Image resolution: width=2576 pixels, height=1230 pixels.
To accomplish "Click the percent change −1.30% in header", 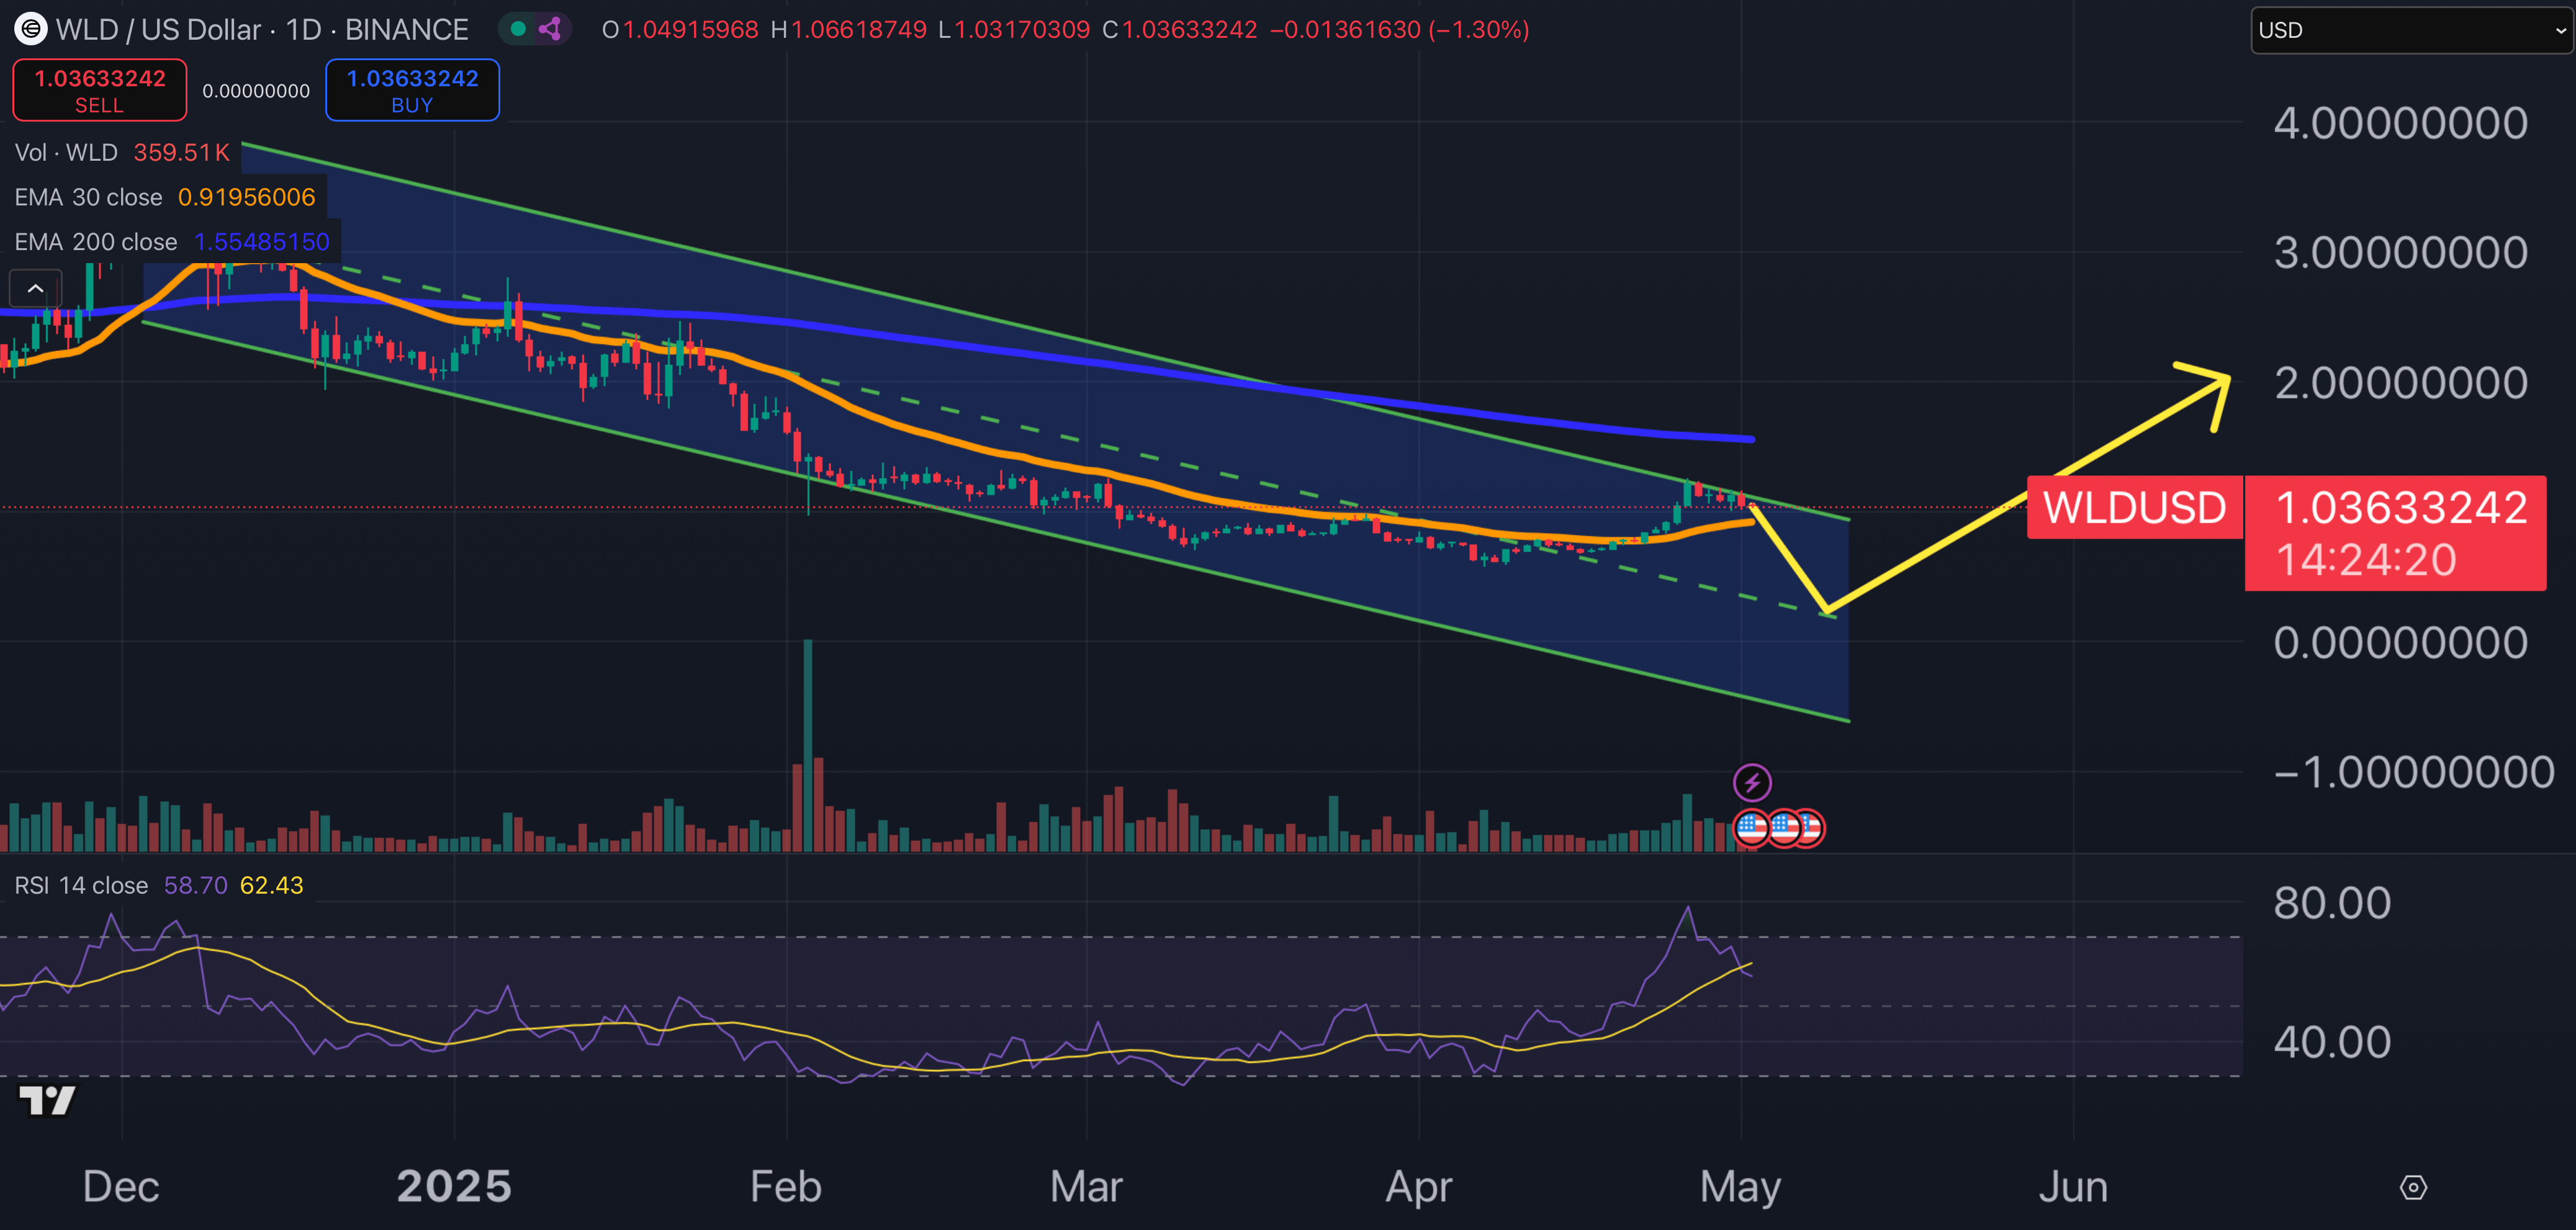I will pyautogui.click(x=1479, y=29).
